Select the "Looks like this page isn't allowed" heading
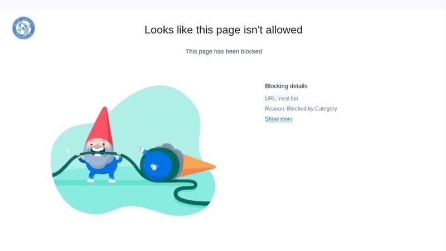The width and height of the screenshot is (446, 251). 224,30
